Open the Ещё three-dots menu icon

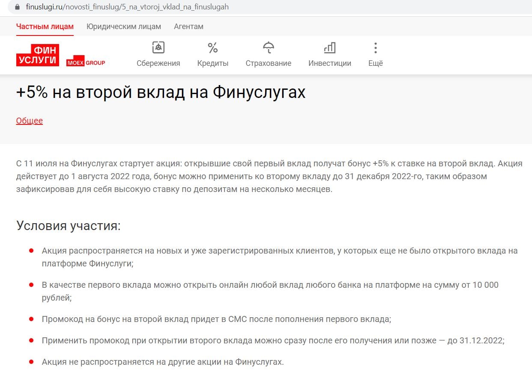click(375, 47)
